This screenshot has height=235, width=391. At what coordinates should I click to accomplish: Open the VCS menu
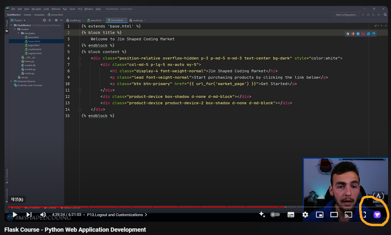pos(80,9)
